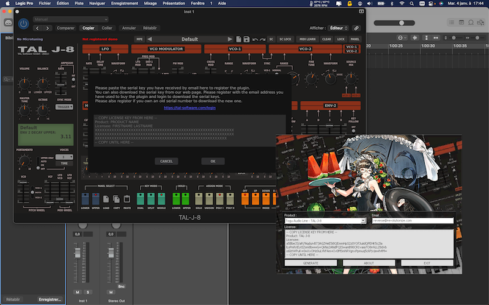Set assign mode to UNISON
The image size is (489, 305).
209,199
